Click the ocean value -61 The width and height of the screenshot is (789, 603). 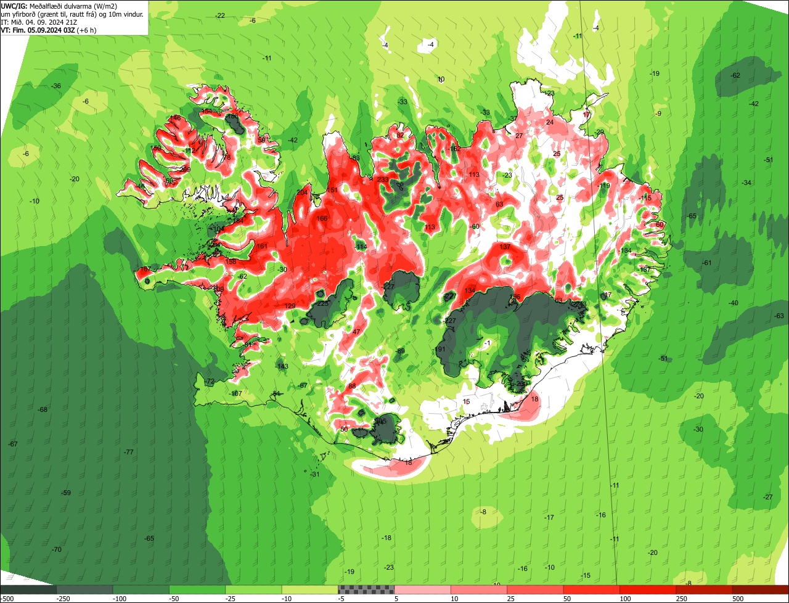[x=706, y=263]
